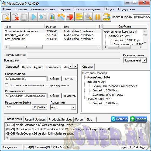Open the Задание menu
This screenshot has width=151, height=151.
click(x=64, y=9)
